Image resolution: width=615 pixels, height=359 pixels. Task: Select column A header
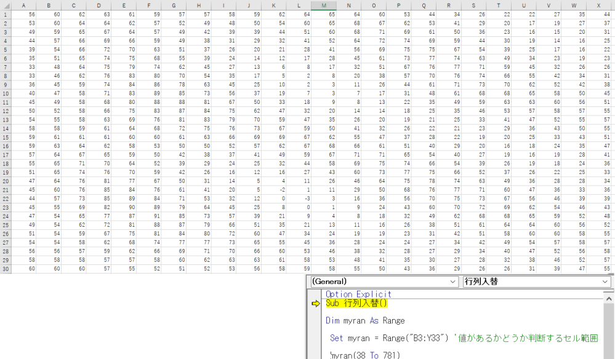pyautogui.click(x=23, y=5)
